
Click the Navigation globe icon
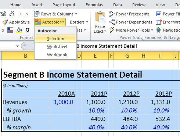(158, 30)
